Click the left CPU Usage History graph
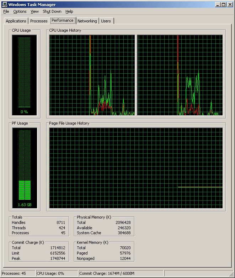 tap(92, 75)
